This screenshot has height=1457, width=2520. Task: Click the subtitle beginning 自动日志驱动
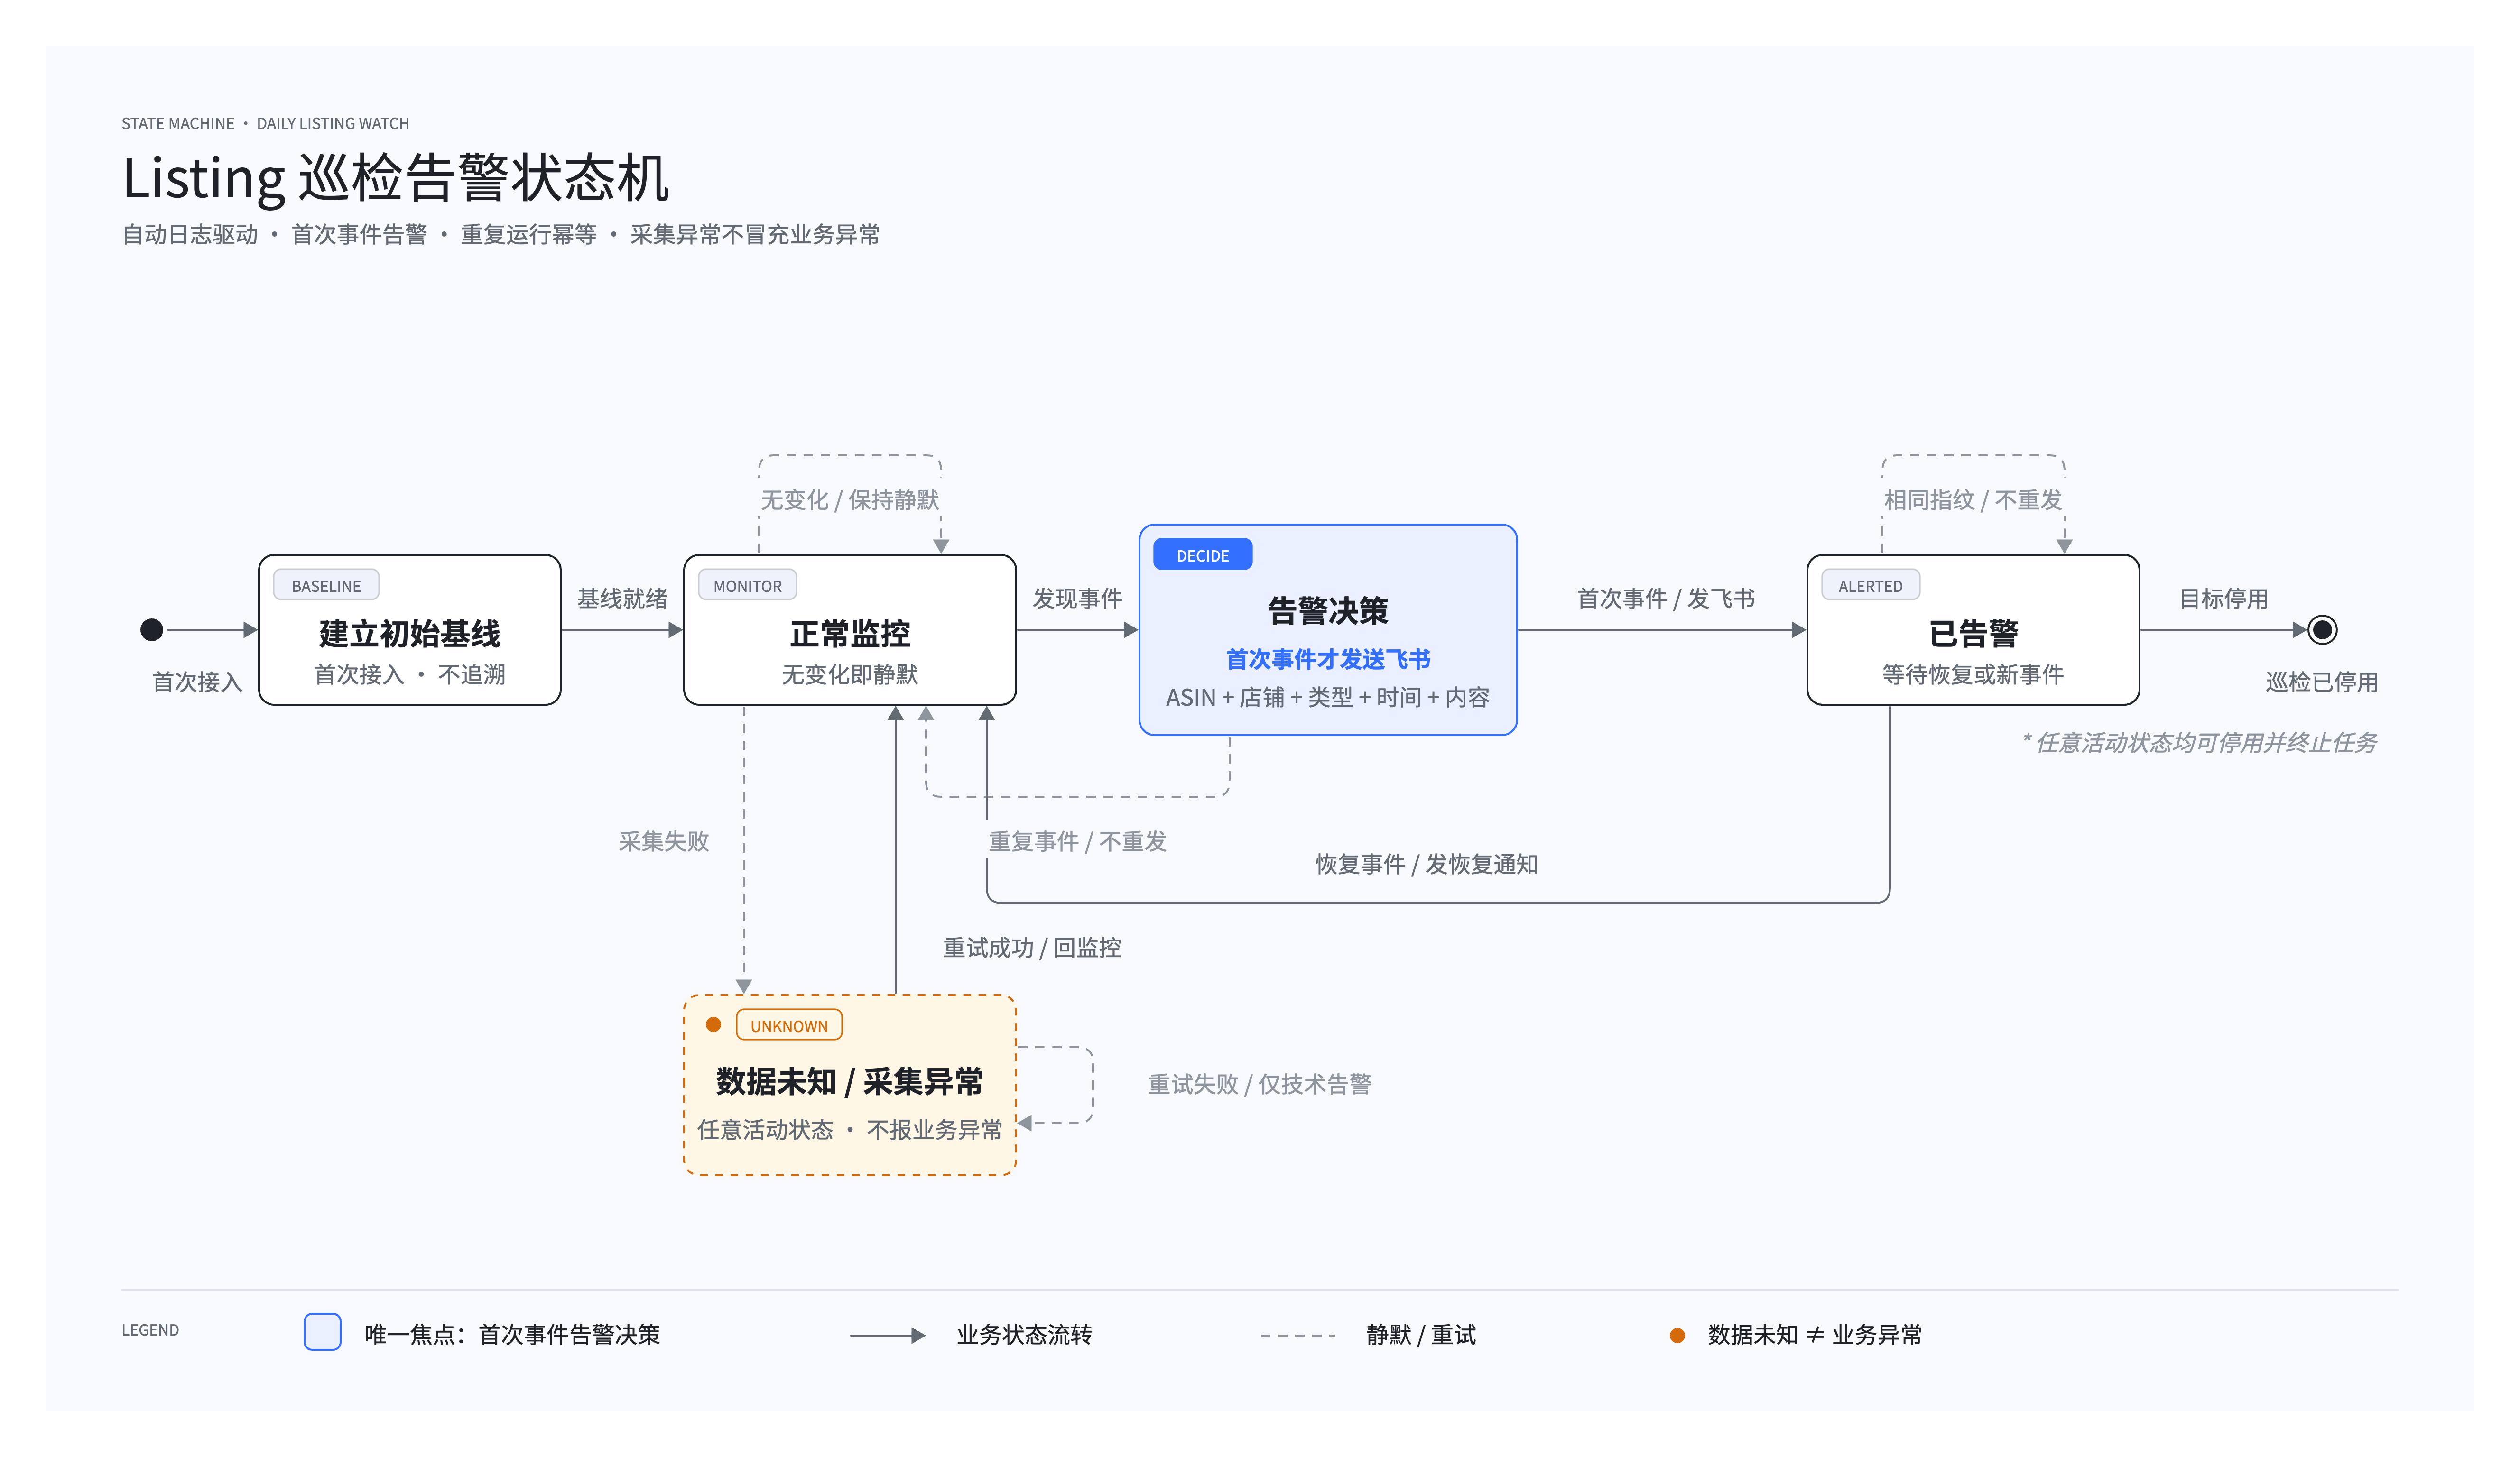tap(501, 234)
